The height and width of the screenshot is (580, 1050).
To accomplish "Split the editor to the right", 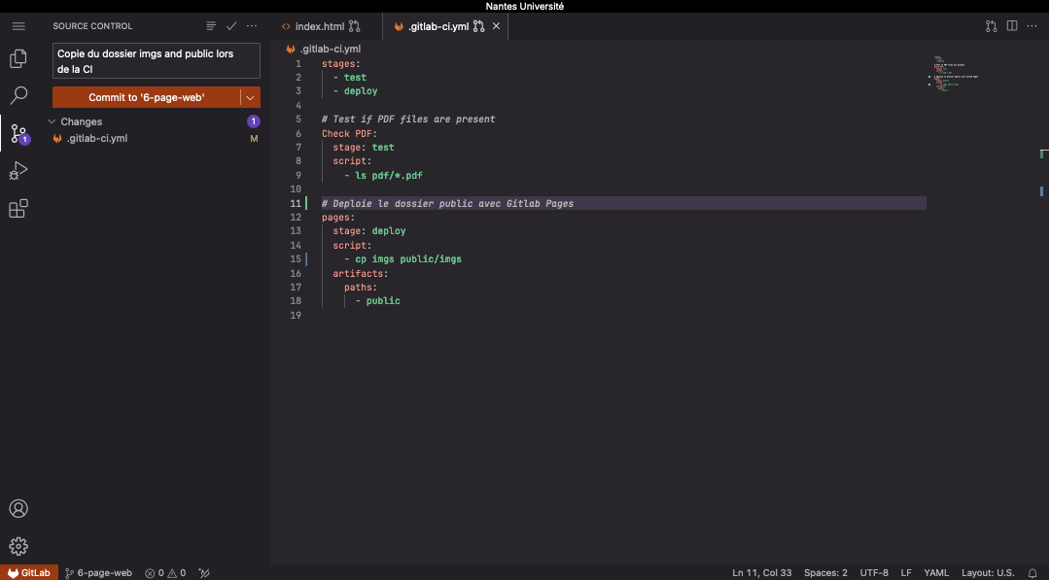I will coord(1012,26).
